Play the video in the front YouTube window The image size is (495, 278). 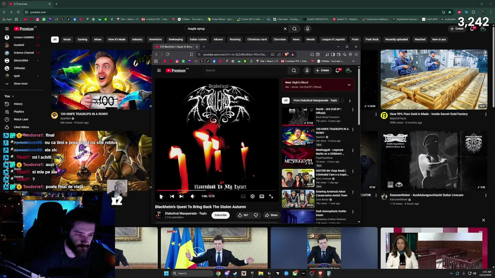161,196
